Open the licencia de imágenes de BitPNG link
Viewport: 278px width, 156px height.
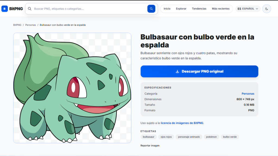[182, 123]
